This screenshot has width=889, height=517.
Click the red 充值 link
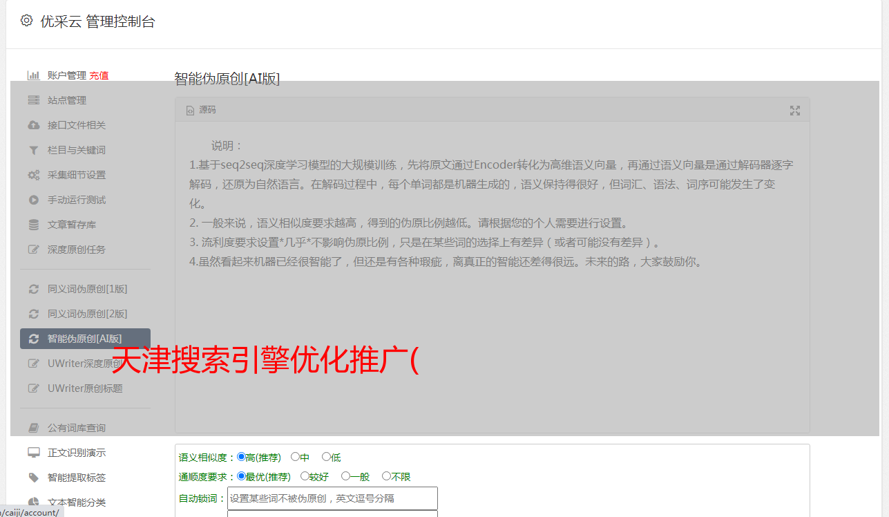(99, 75)
